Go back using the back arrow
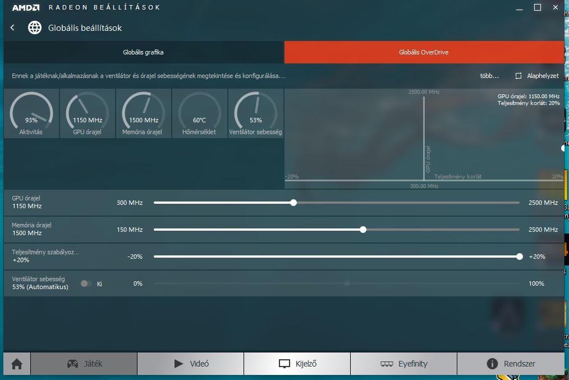Image resolution: width=569 pixels, height=380 pixels. click(x=13, y=28)
